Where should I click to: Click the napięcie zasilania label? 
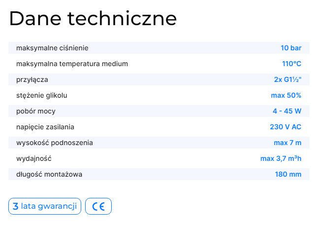coord(45,127)
